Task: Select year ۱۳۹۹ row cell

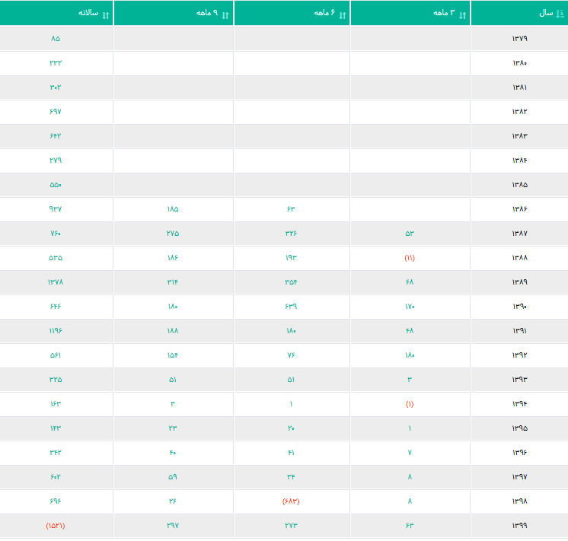Action: (x=519, y=526)
